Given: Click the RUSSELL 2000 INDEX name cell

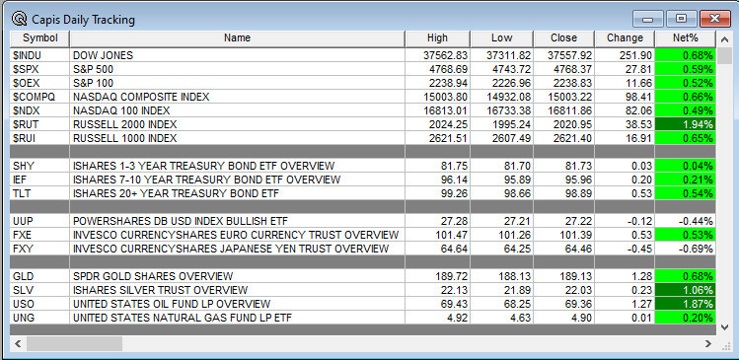Looking at the screenshot, I should point(237,124).
